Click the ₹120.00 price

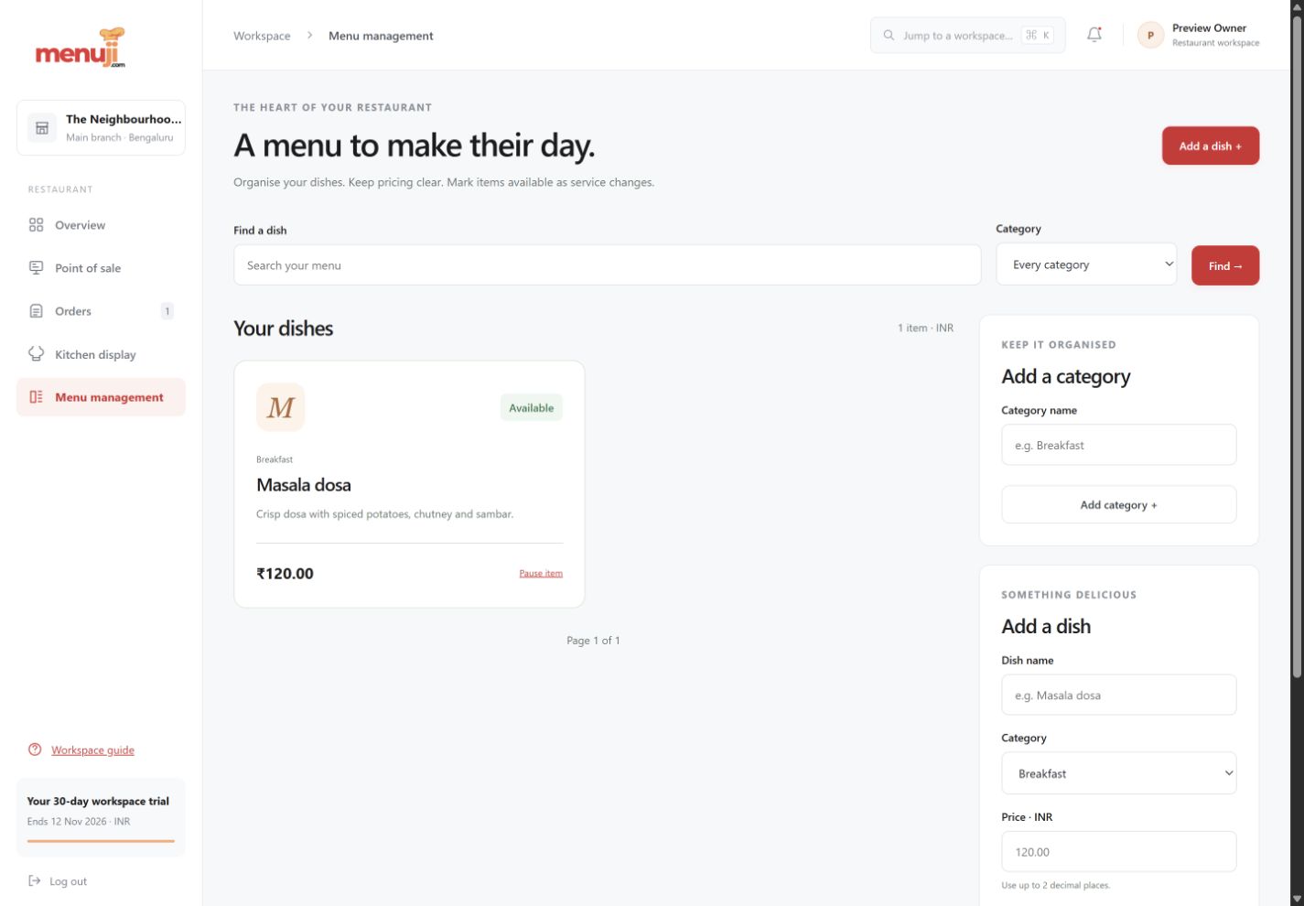(285, 574)
